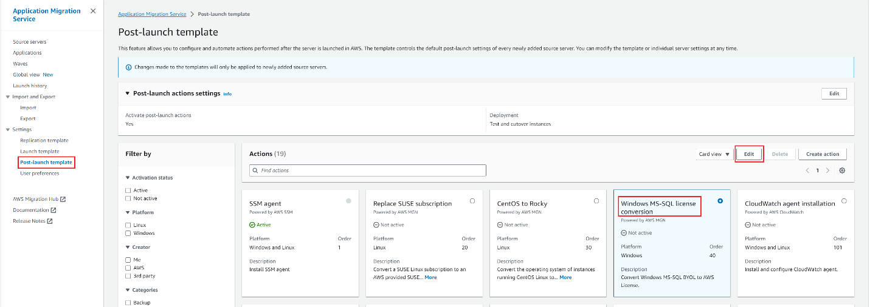Go to next actions page arrow

click(x=827, y=170)
